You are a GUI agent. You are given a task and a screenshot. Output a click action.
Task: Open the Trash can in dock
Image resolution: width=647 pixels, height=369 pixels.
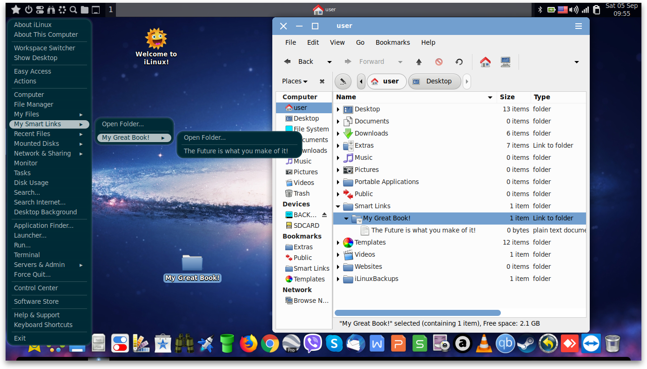pyautogui.click(x=613, y=344)
